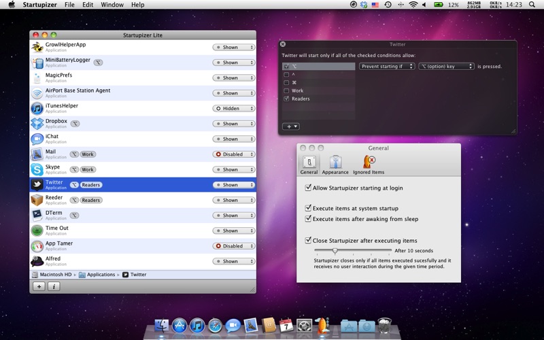Open the Disabled dropdown for App Tamer
The height and width of the screenshot is (340, 544).
tap(234, 245)
